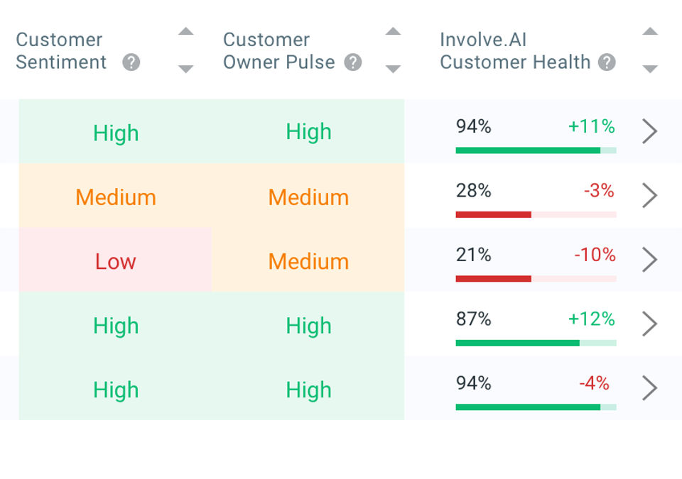Sort Customer Owner Pulse ascending arrow
Viewport: 682px width, 479px height.
pyautogui.click(x=393, y=32)
